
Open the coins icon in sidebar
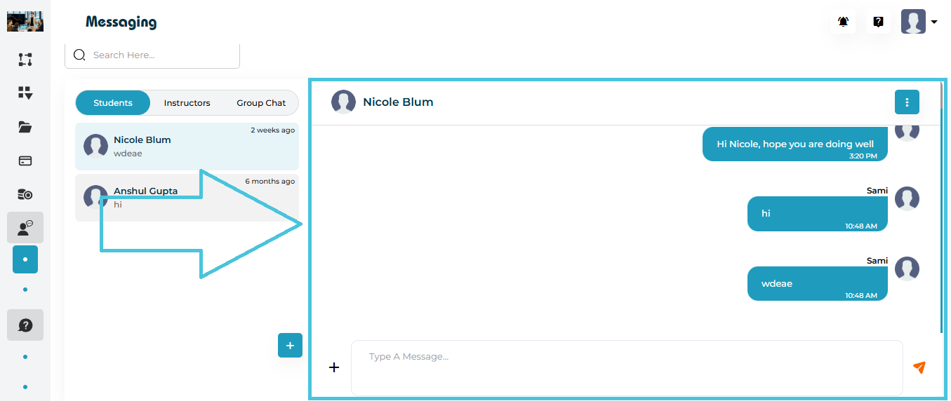pos(25,194)
